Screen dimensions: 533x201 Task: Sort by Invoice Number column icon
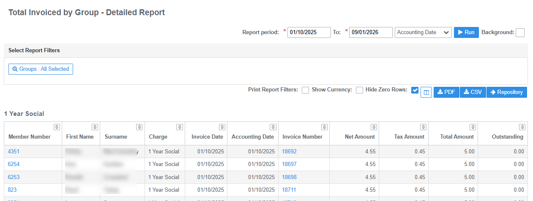pyautogui.click(x=324, y=127)
